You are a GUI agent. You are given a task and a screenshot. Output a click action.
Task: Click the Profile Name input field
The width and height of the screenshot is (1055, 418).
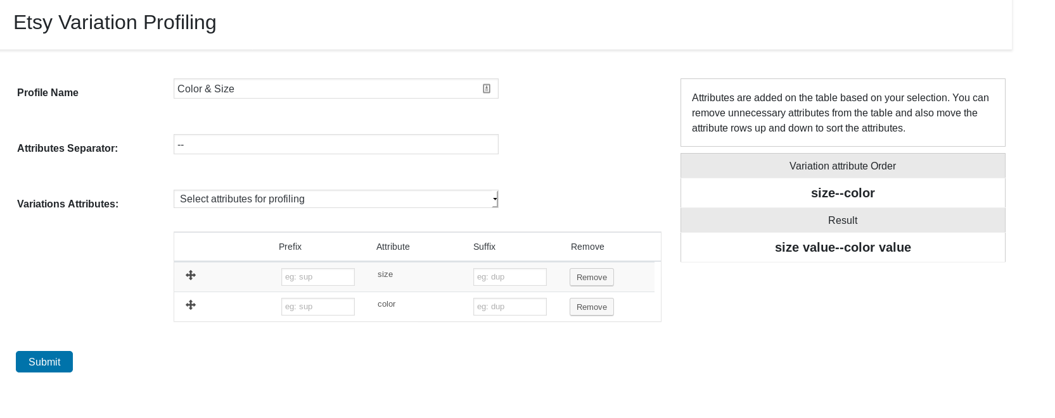pos(336,89)
